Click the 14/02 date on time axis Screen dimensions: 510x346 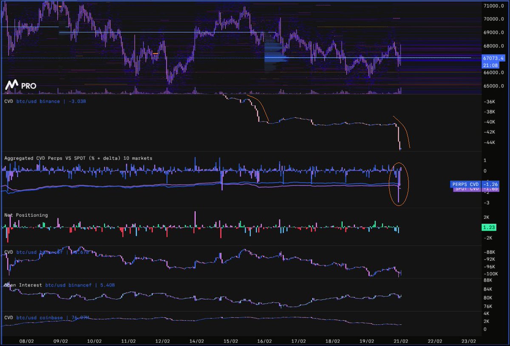(196, 341)
